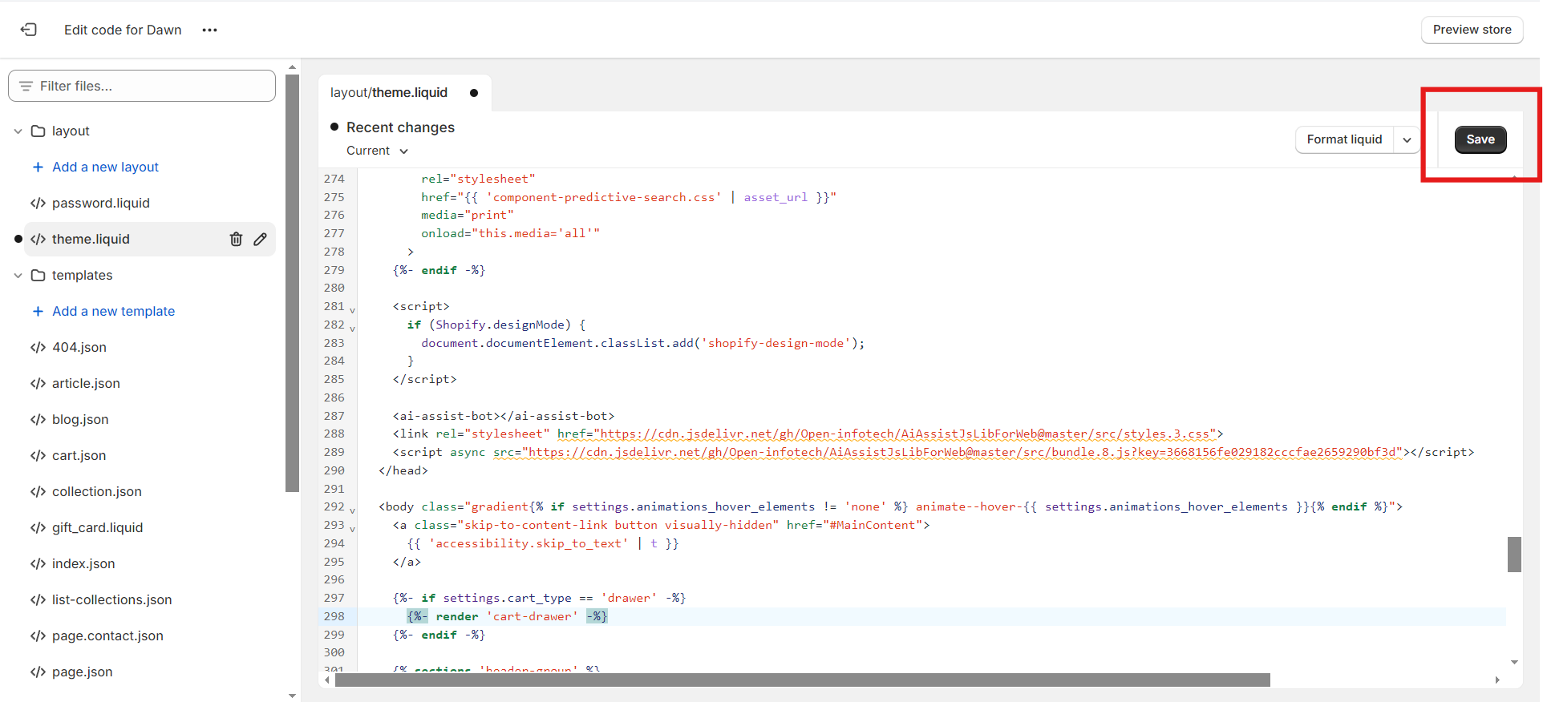Open cart.json template file
The image size is (1543, 702).
[79, 455]
